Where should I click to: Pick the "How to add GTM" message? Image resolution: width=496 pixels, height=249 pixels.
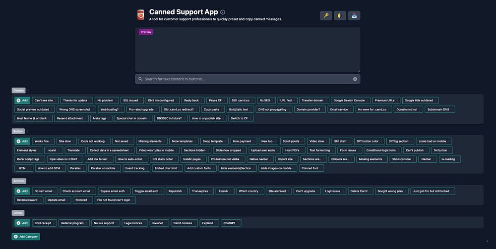click(x=50, y=168)
